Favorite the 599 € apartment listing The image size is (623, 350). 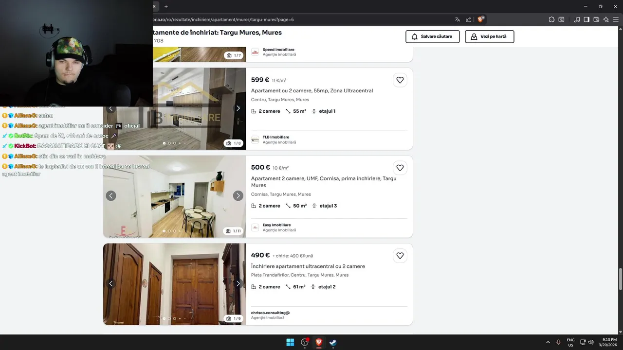(x=400, y=80)
